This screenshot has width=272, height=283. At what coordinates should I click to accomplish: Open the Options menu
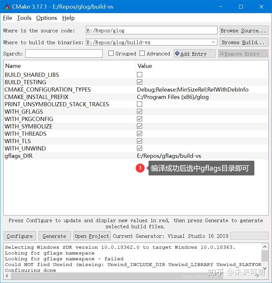pyautogui.click(x=47, y=18)
